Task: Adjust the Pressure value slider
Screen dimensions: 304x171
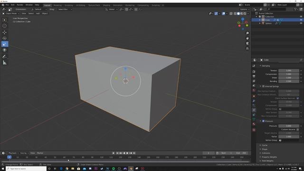Action: 288,126
